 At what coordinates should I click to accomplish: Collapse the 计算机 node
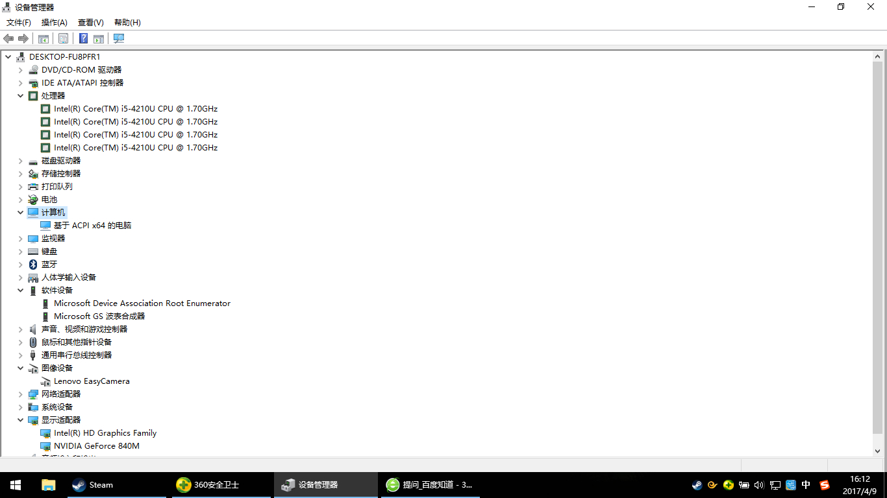coord(21,212)
